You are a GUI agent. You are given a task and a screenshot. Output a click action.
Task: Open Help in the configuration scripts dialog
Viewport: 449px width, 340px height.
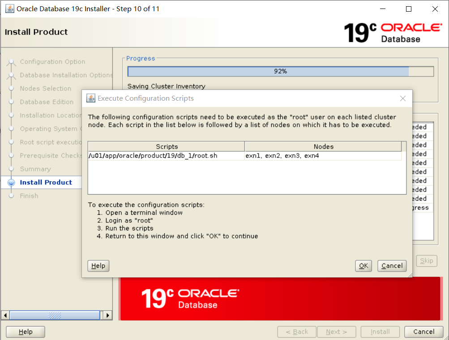point(98,266)
